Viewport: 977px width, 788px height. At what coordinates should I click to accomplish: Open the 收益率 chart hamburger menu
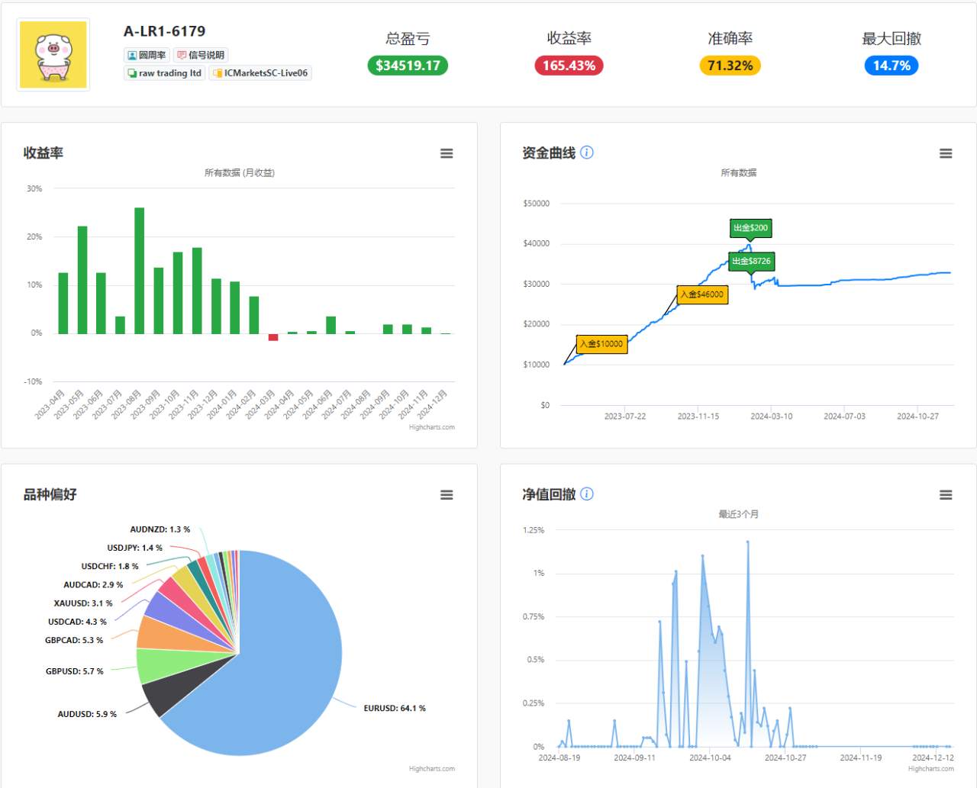(x=447, y=153)
